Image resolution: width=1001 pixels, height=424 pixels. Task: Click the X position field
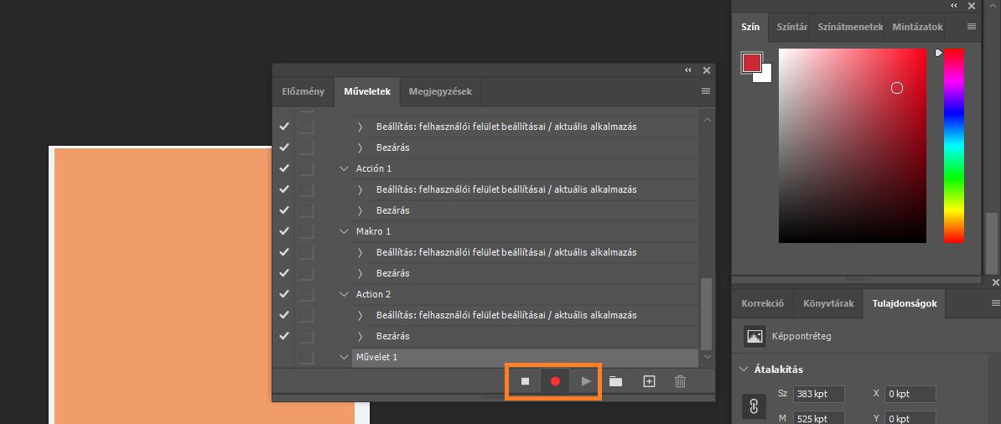pyautogui.click(x=910, y=394)
